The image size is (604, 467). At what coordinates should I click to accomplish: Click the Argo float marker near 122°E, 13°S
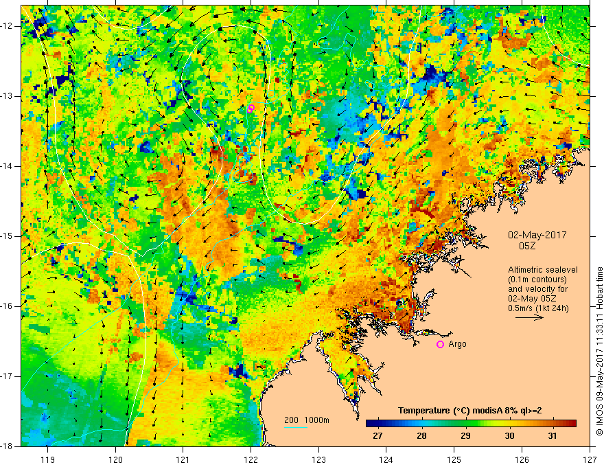[251, 109]
